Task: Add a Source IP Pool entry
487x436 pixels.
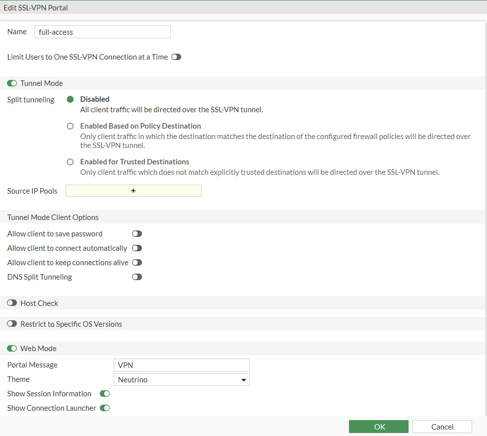Action: pos(133,191)
